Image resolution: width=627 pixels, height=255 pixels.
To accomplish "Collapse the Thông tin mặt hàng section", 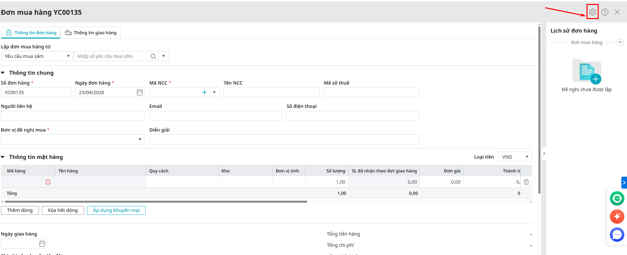I will [3, 157].
